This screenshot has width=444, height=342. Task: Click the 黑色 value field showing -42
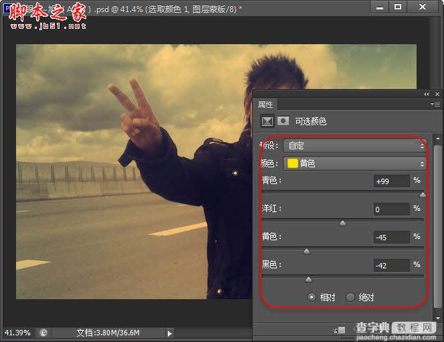[392, 265]
